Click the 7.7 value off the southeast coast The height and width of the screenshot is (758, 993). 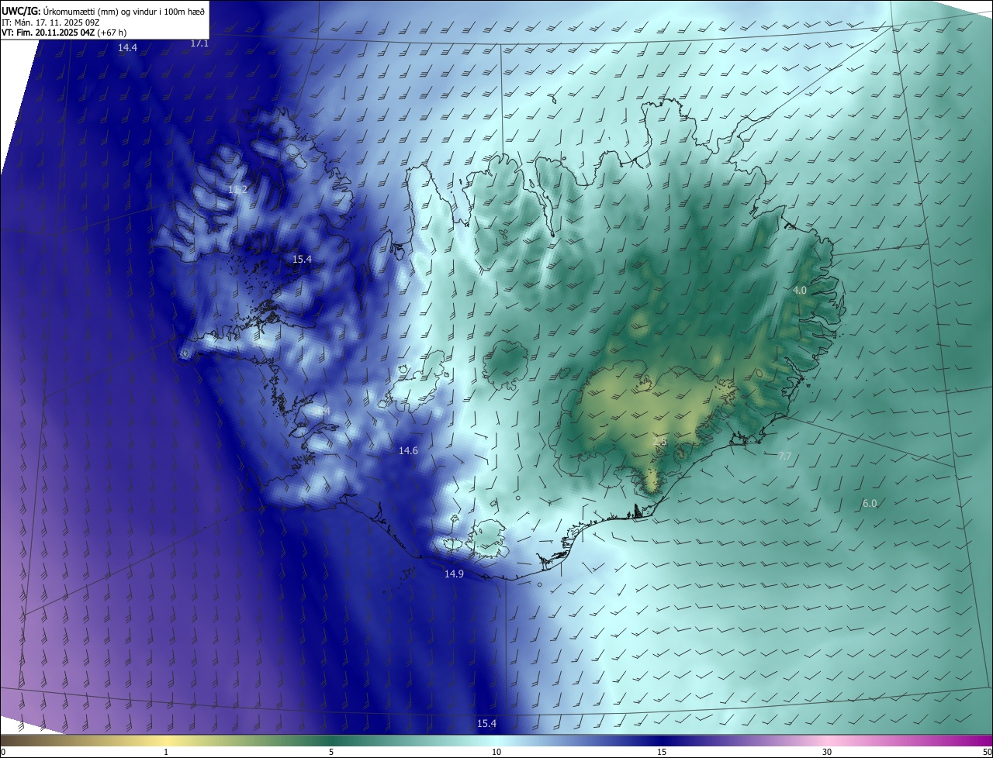[784, 457]
